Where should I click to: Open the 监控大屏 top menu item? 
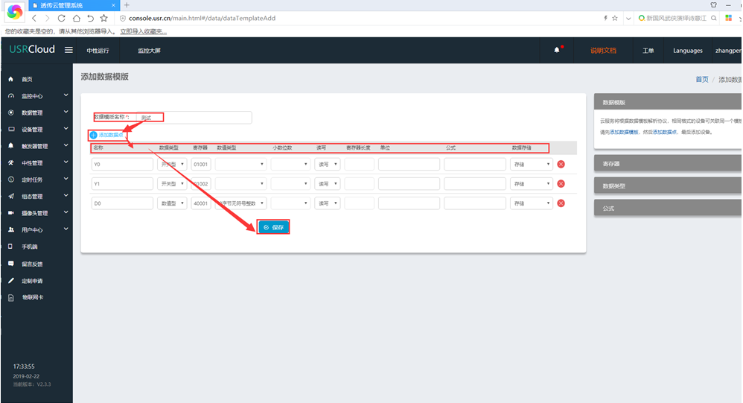[149, 51]
